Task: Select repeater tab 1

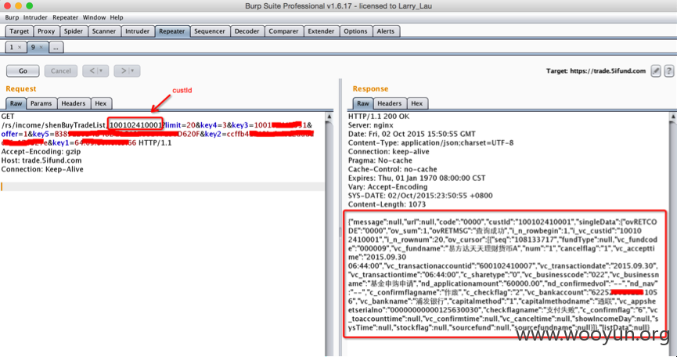Action: (x=16, y=48)
